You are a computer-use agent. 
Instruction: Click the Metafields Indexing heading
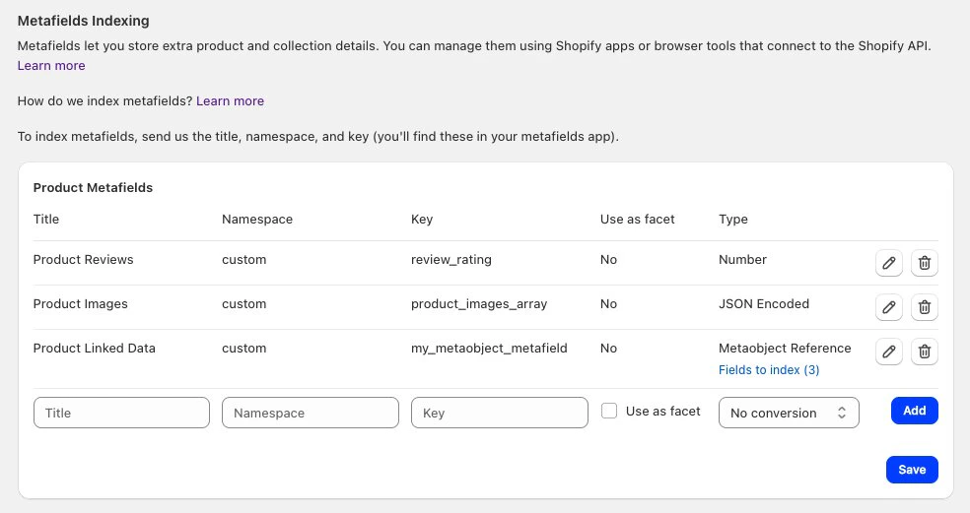click(x=84, y=21)
